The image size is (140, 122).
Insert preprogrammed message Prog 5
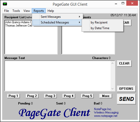coord(87,96)
